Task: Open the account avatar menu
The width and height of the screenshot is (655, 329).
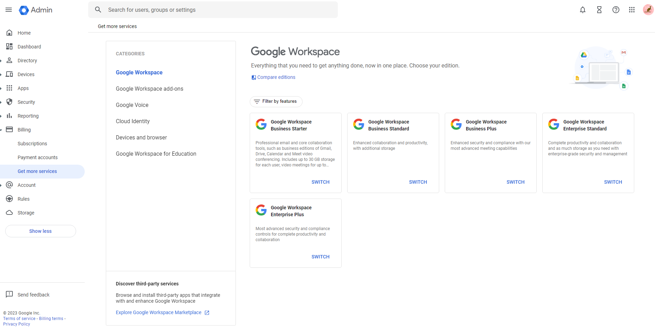Action: [648, 10]
